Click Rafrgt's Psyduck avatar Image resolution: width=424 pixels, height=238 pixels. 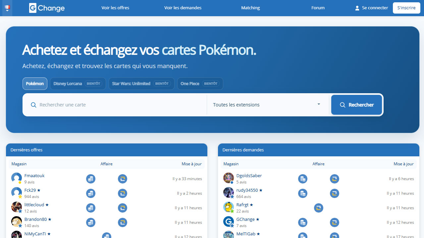[229, 207]
